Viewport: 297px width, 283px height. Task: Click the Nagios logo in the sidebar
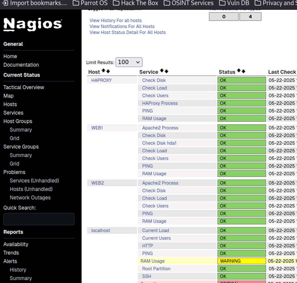(x=33, y=24)
